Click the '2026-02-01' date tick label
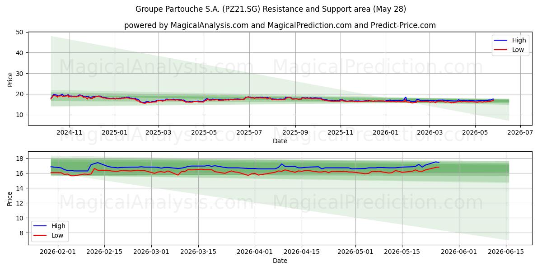542x271 pixels. click(x=58, y=252)
